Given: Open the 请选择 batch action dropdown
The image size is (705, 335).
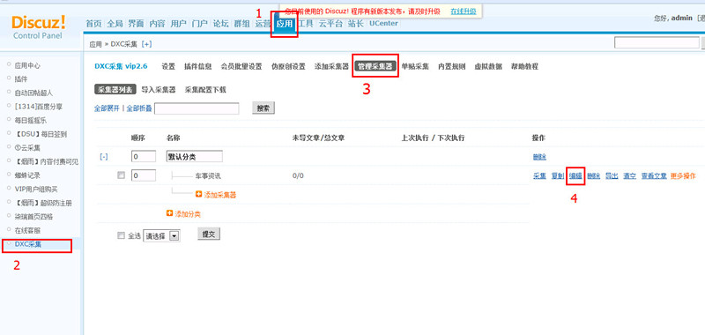Looking at the screenshot, I should (161, 235).
